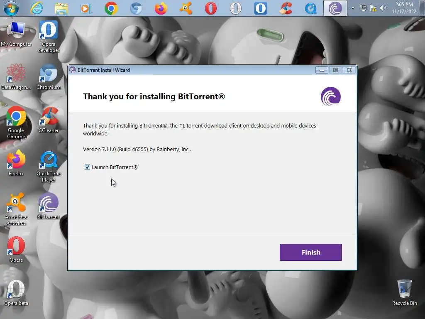The height and width of the screenshot is (319, 425).
Task: Launch red Opera from the taskbar
Action: tap(210, 8)
